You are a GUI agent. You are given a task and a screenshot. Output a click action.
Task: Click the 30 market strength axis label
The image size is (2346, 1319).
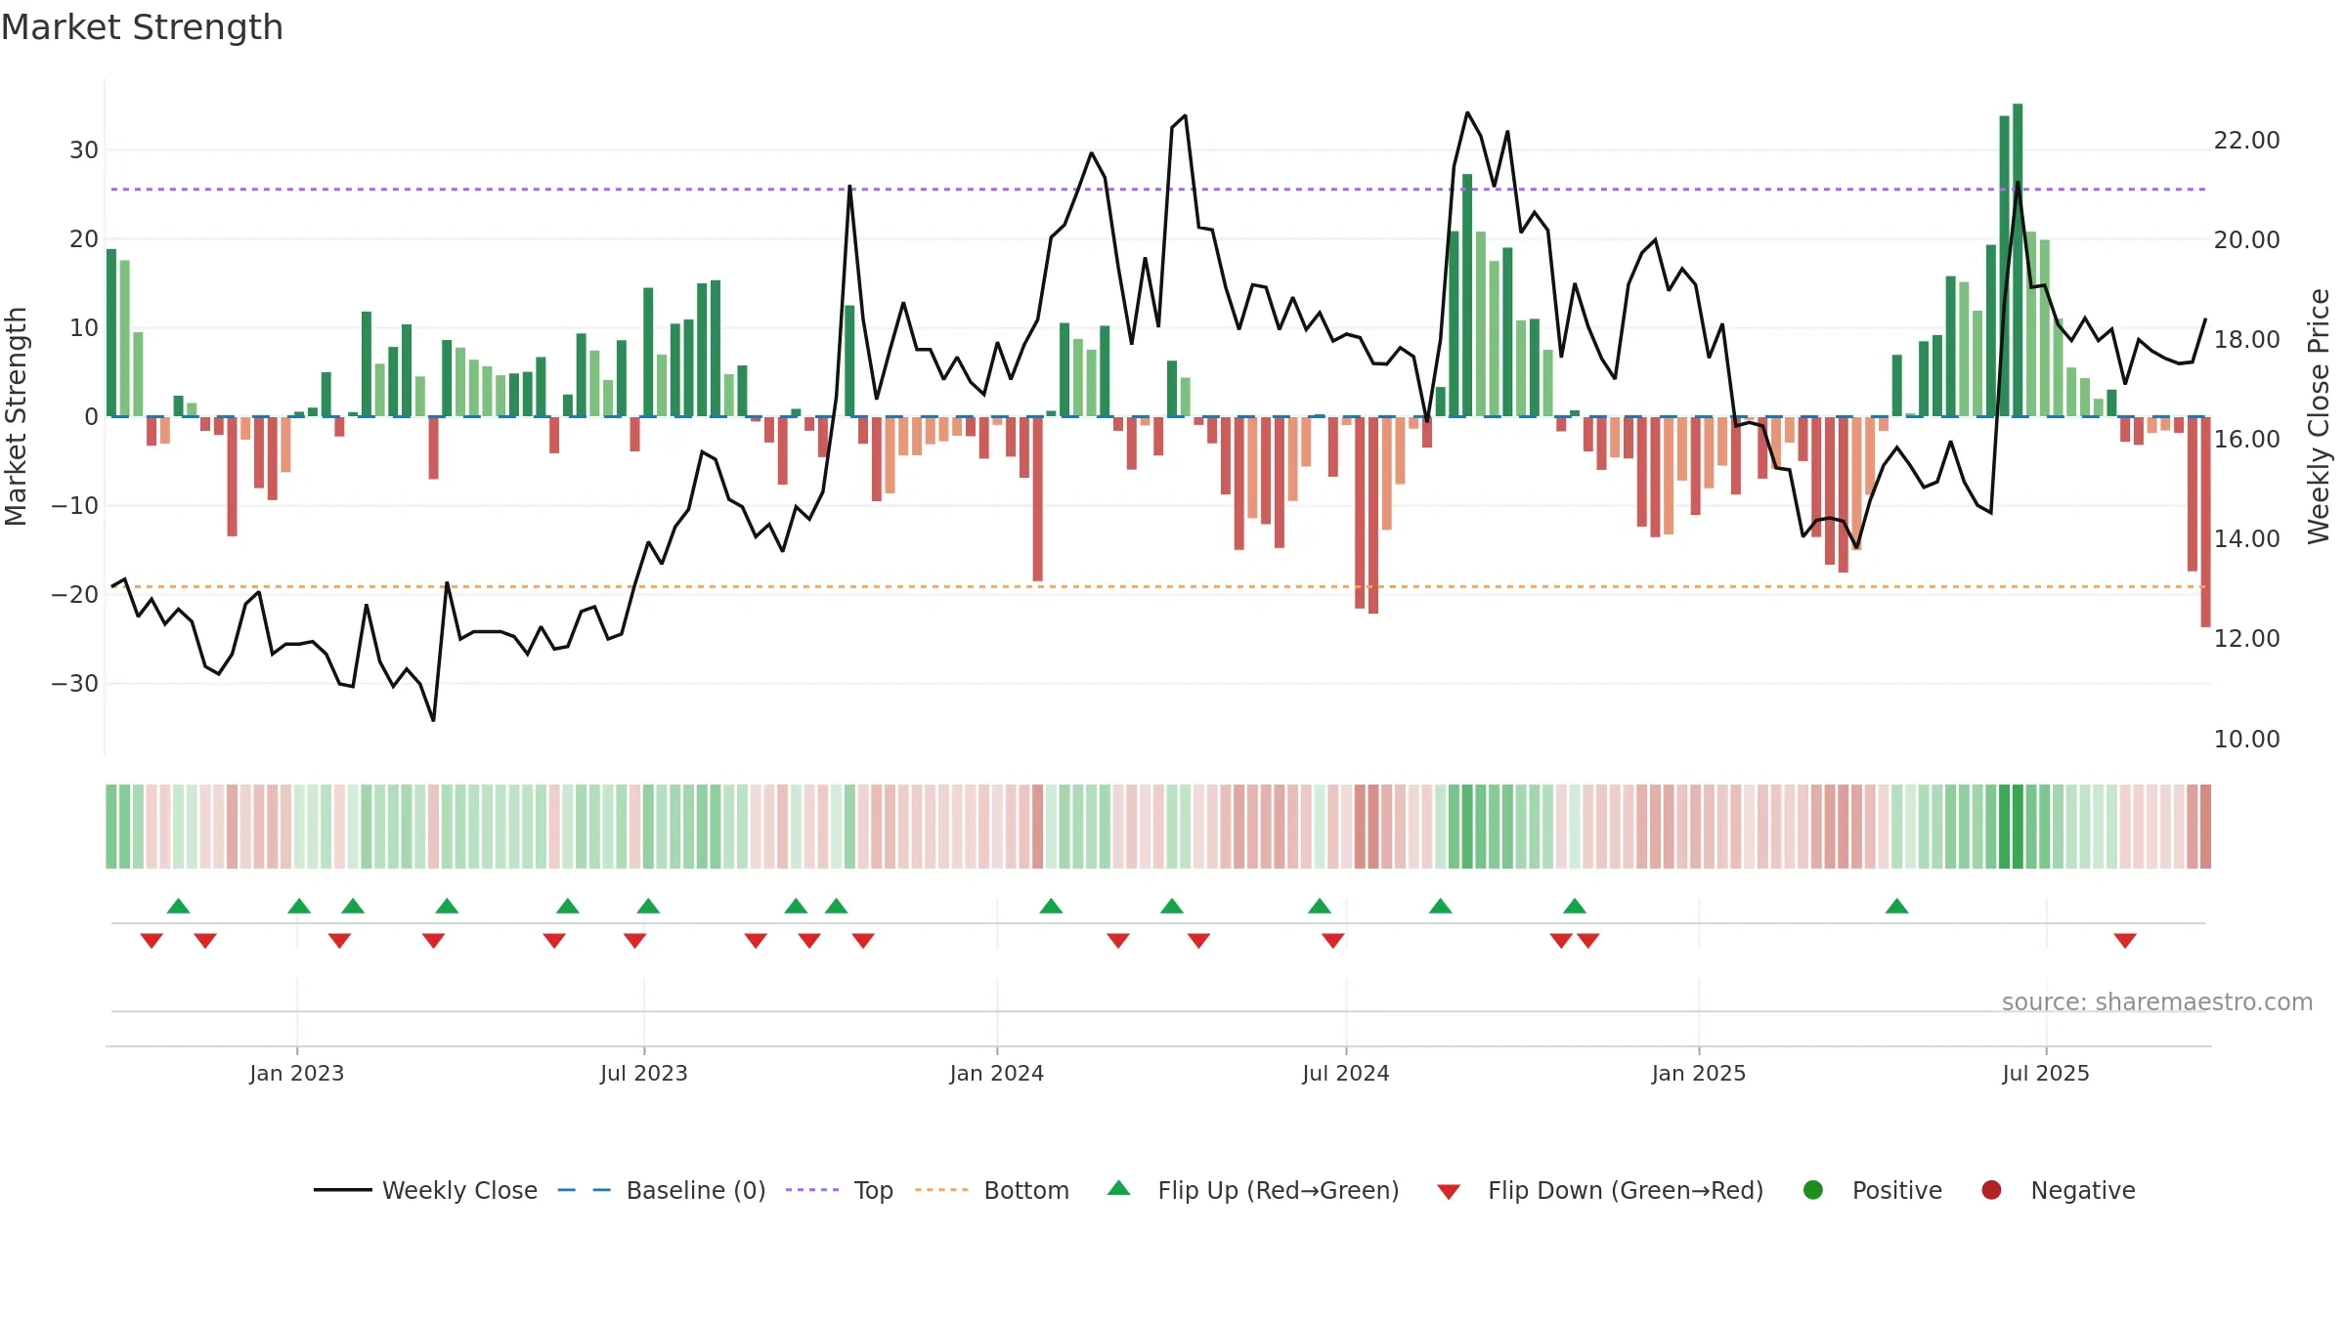pos(84,150)
